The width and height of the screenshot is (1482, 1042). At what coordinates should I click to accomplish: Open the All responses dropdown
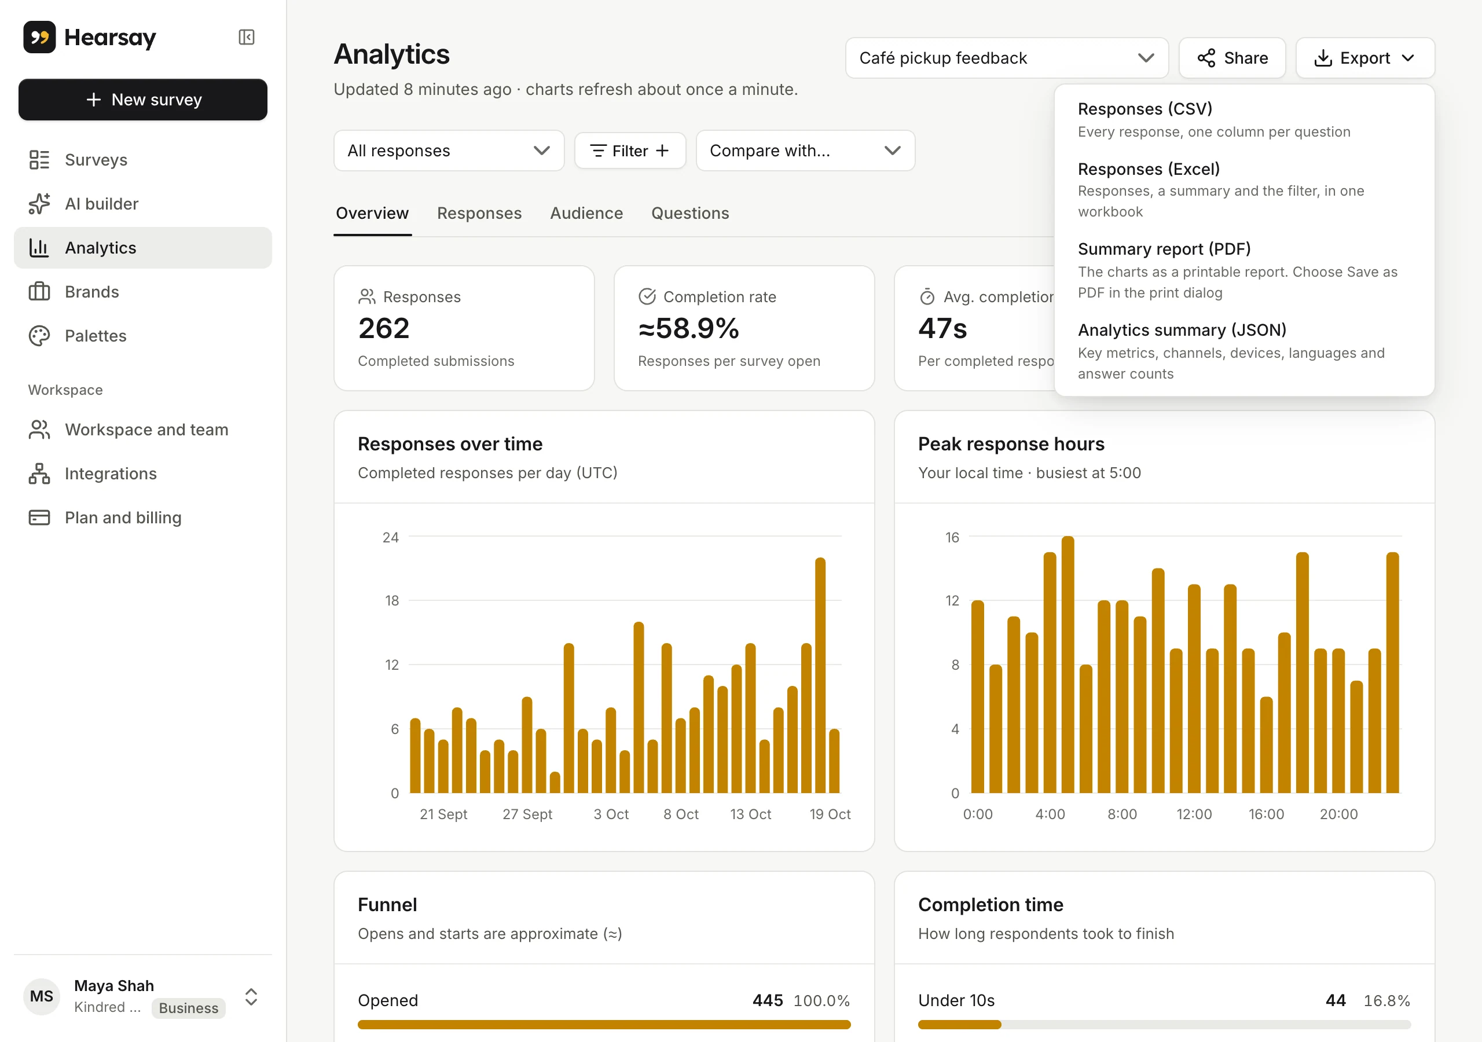(449, 151)
